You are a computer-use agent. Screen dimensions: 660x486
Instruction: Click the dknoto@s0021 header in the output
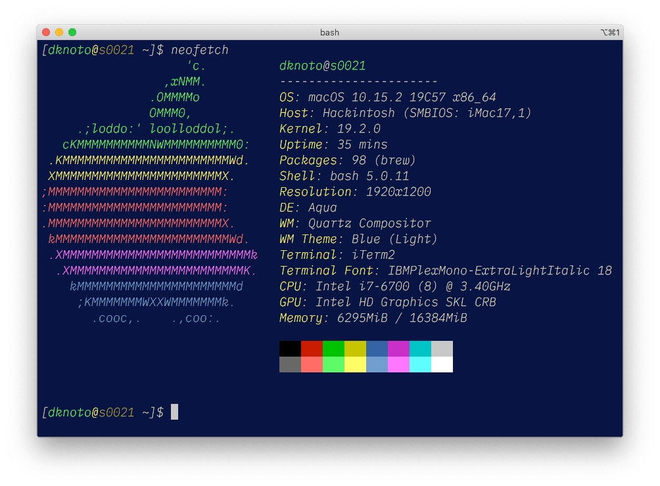(322, 66)
